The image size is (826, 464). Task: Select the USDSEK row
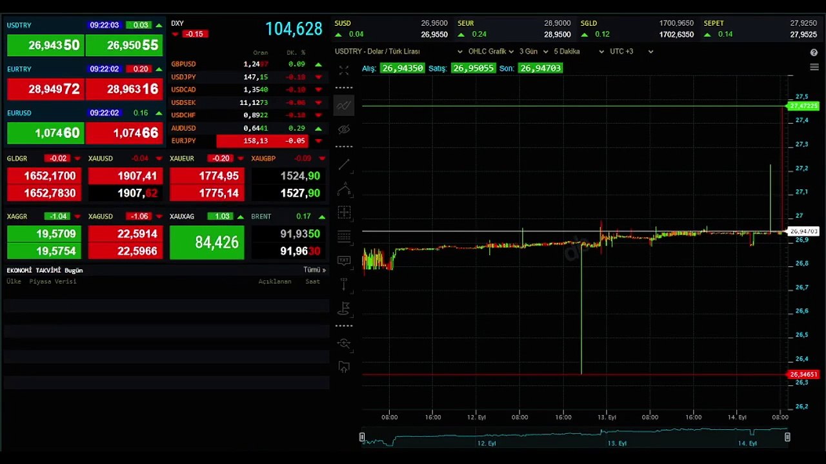click(x=247, y=102)
